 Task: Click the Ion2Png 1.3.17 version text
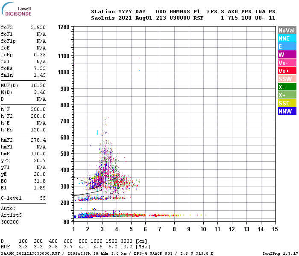click(280, 253)
